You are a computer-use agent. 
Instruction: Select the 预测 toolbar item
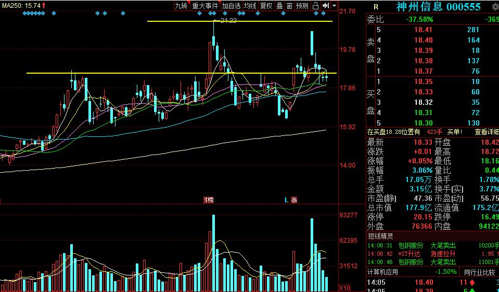point(302,6)
